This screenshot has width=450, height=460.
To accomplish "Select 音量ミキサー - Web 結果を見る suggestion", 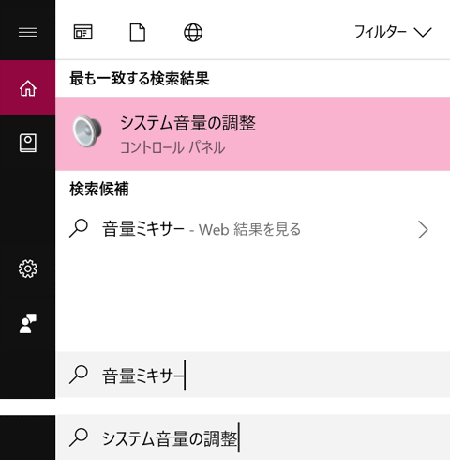I will tap(252, 229).
